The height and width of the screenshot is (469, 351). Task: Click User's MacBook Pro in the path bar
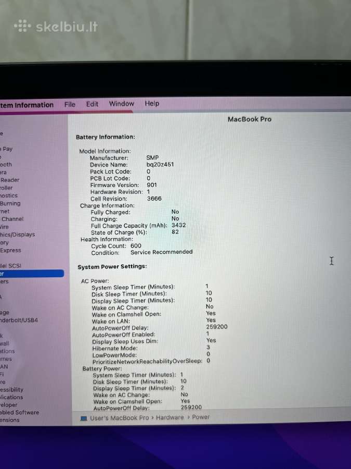tap(120, 418)
